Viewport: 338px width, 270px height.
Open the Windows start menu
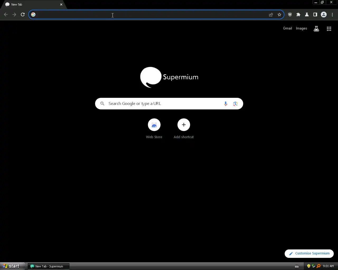[x=13, y=266]
